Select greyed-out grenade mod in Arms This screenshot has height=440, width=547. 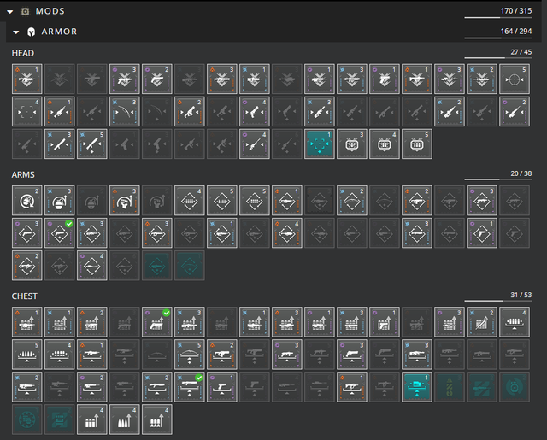point(91,200)
